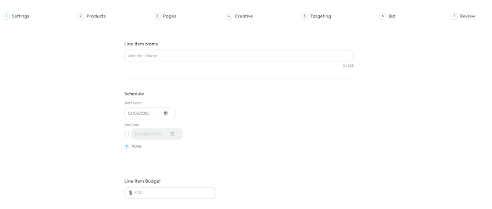Click the step 6 circle icon
The image size is (492, 209).
383,16
